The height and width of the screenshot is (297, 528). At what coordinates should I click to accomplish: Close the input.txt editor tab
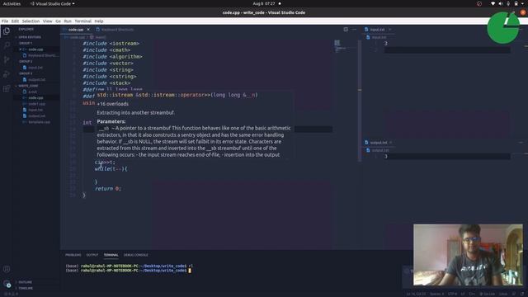click(x=390, y=30)
